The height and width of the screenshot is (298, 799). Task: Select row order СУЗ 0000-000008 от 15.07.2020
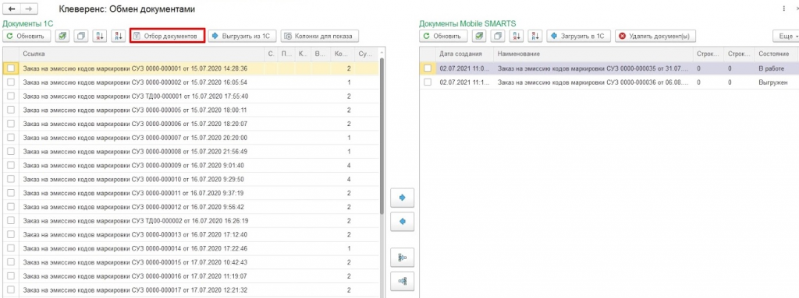(x=191, y=152)
